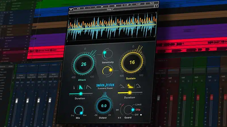Screen dimensions: 227x127
Task: Toggle the Setup A label
Action: 110,9
